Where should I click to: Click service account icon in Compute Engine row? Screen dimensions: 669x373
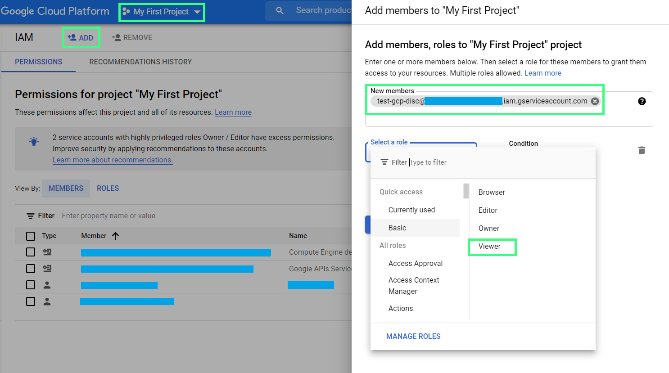(47, 252)
